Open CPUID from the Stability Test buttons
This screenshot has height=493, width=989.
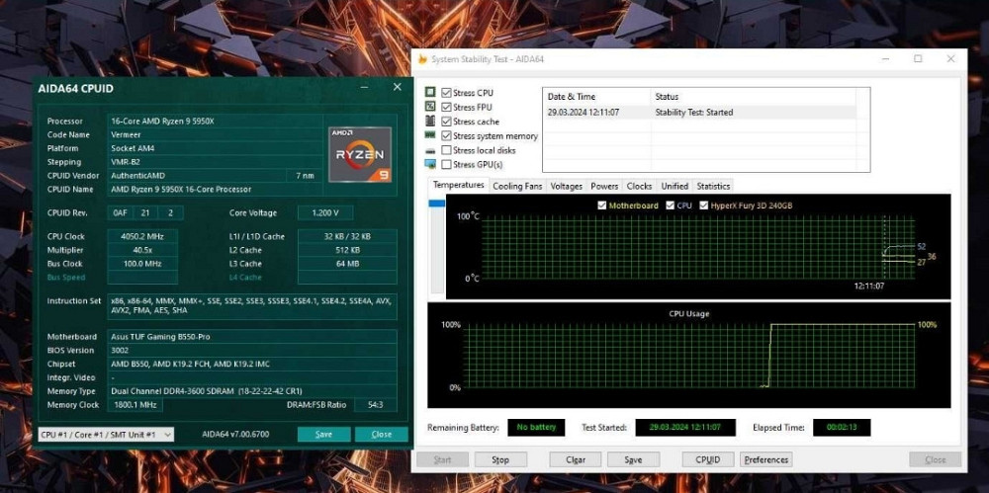tap(708, 459)
